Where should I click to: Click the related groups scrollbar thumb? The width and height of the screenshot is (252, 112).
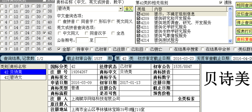tap(230, 18)
